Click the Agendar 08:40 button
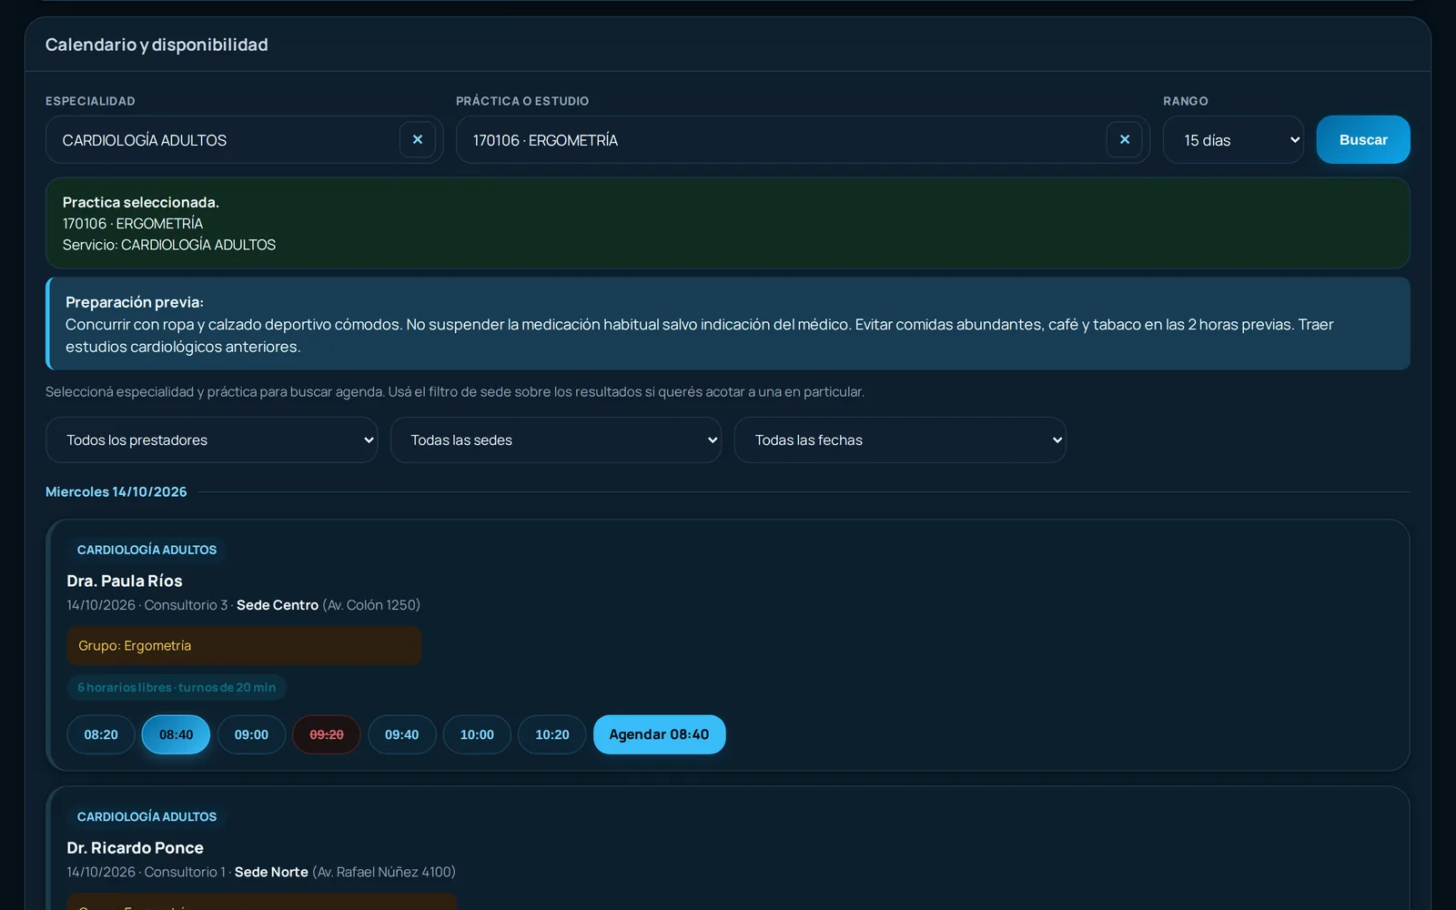 point(660,734)
